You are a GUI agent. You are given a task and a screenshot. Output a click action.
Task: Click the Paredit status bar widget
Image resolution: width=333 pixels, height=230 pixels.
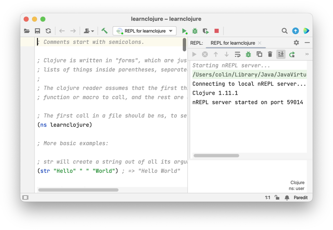(x=300, y=198)
